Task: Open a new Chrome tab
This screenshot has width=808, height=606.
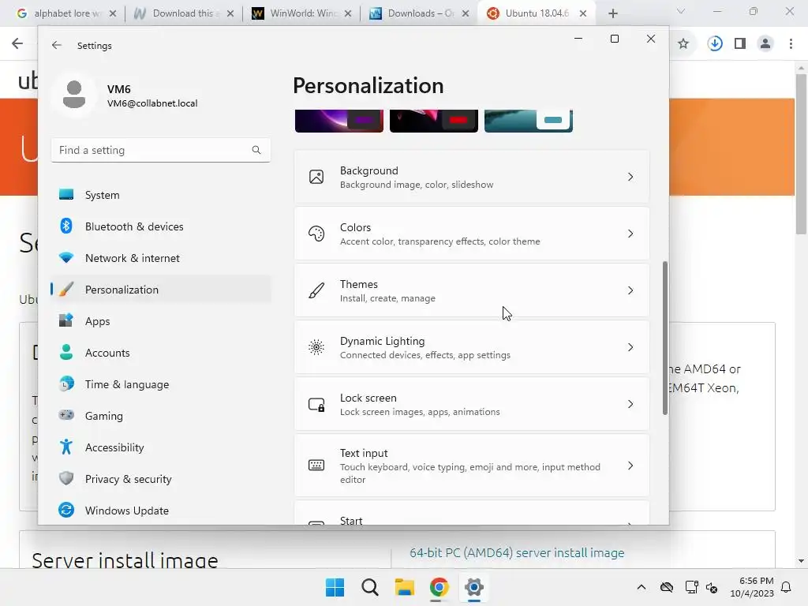Action: coord(612,13)
